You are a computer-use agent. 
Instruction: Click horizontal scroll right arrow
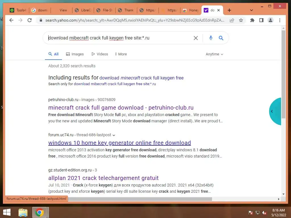click(278, 199)
